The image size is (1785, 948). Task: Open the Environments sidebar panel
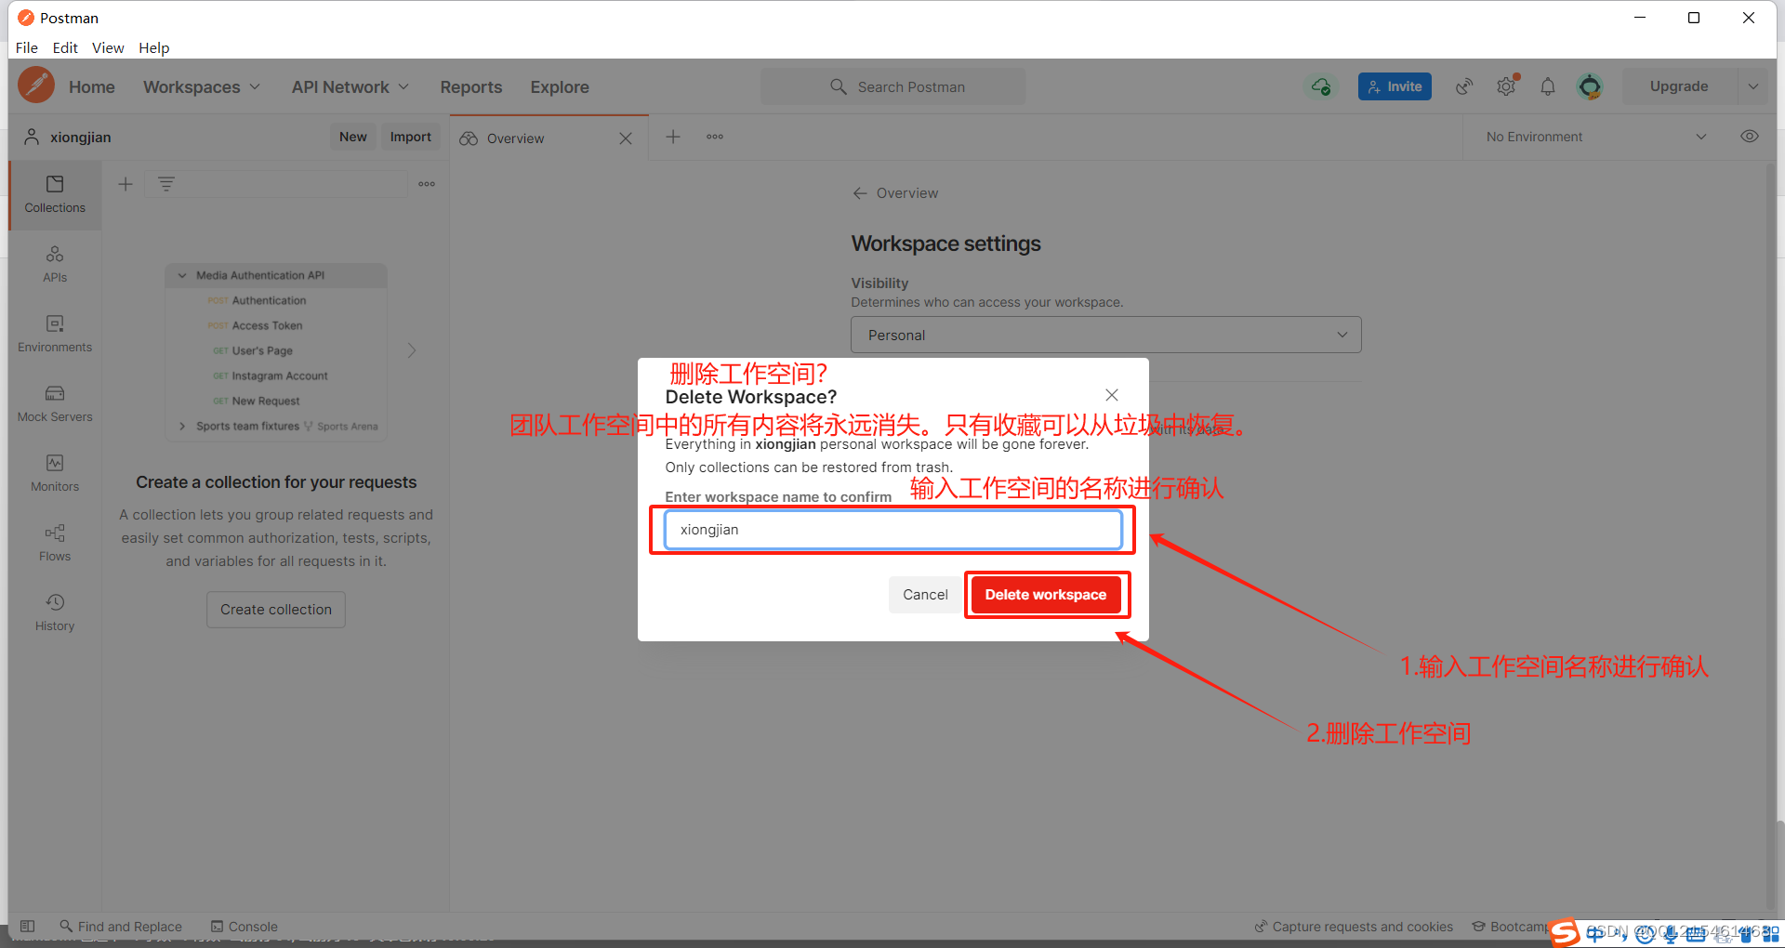click(x=55, y=335)
